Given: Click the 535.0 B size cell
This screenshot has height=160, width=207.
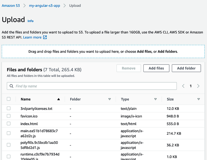Looking at the screenshot, I should point(173,124).
